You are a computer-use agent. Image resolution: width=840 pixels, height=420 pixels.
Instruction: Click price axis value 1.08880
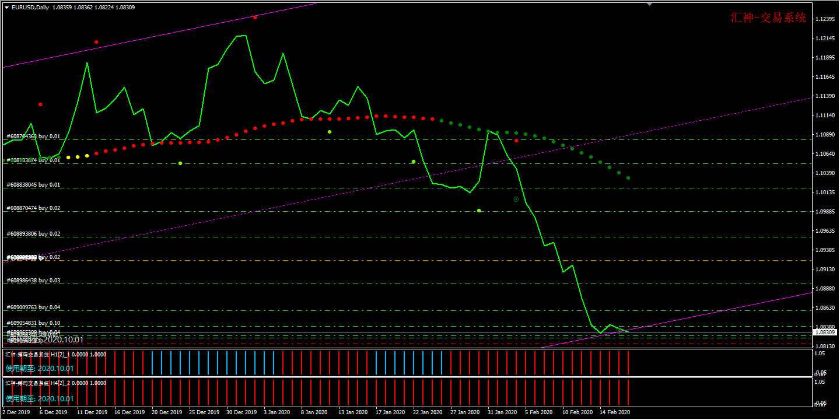click(x=825, y=289)
